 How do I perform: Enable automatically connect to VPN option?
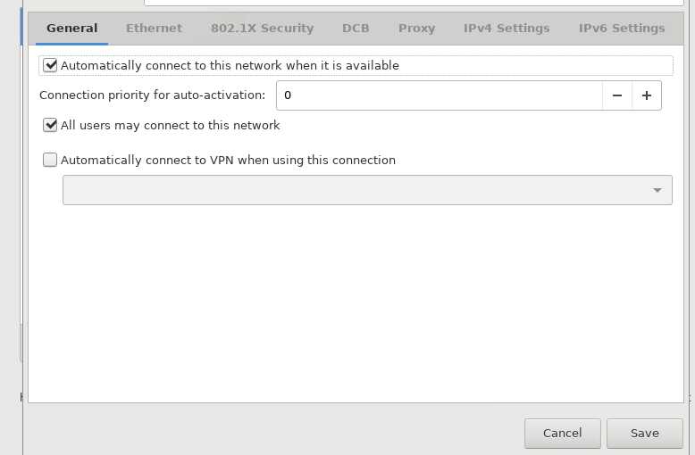(51, 161)
